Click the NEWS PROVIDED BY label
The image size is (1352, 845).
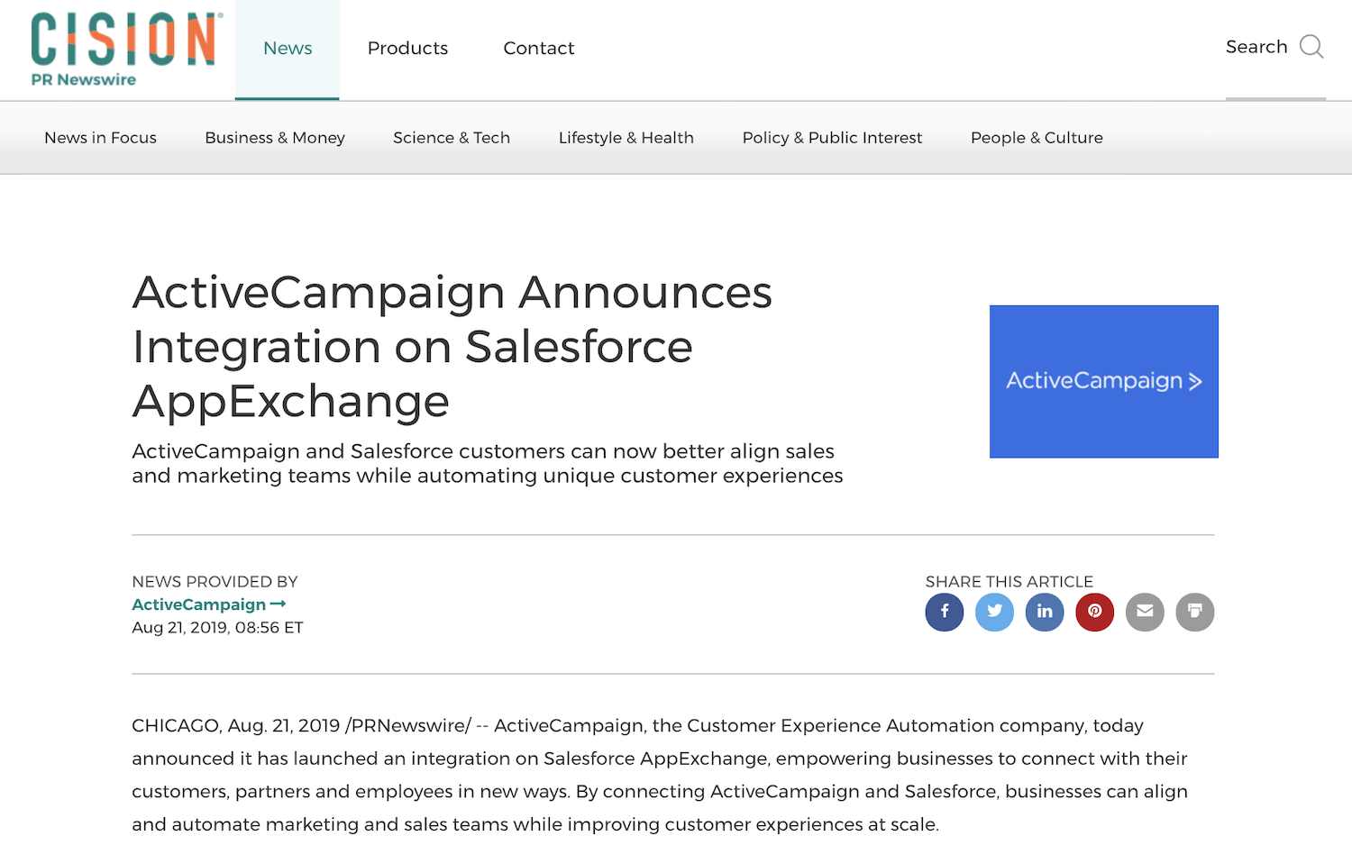coord(215,582)
